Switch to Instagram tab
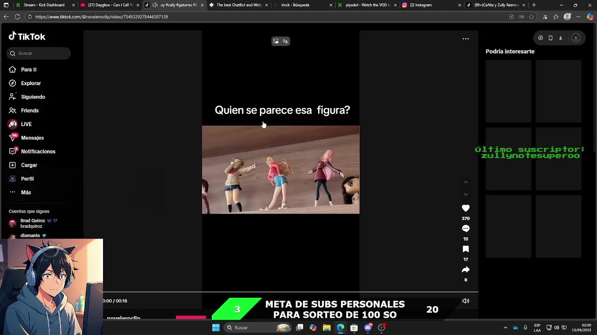597x335 pixels. 431,5
